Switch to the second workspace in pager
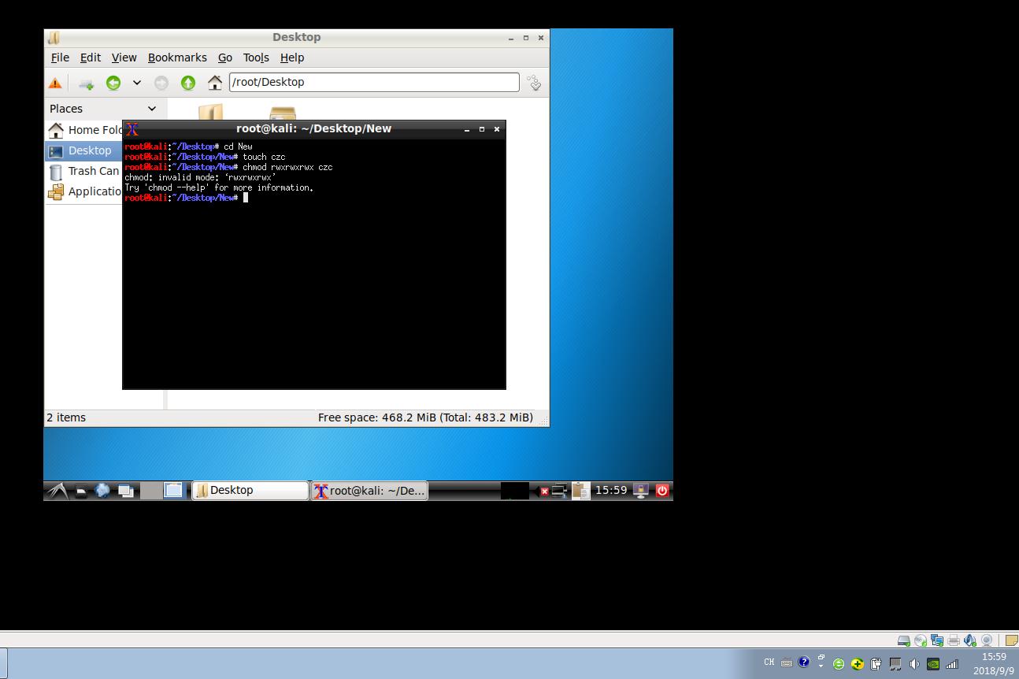 pyautogui.click(x=173, y=490)
